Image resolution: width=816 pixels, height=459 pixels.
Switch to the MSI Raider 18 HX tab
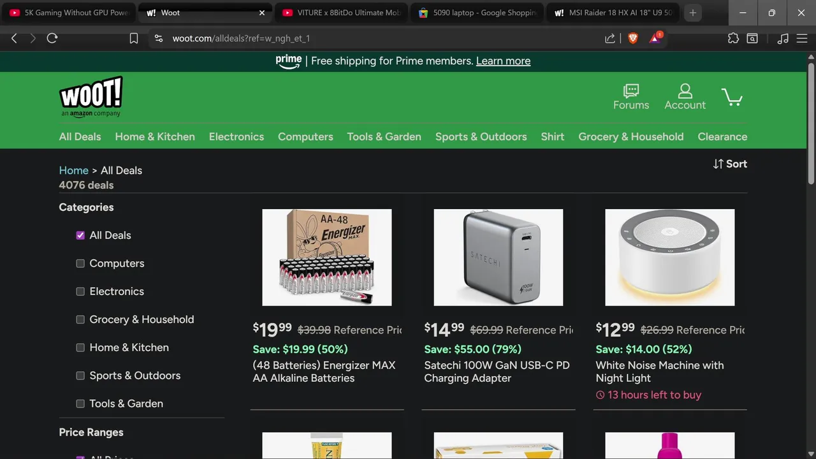[x=613, y=13]
